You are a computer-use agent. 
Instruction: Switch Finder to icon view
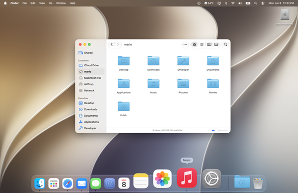click(194, 44)
